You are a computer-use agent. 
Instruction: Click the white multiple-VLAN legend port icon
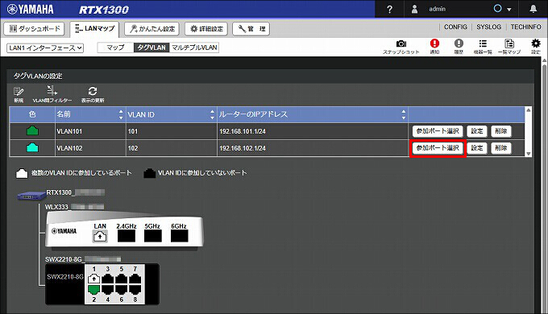(22, 173)
